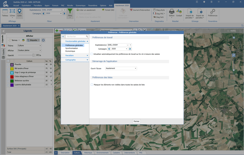Switch to Tableau view in ribbon
This screenshot has width=244, height=155.
(5, 13)
